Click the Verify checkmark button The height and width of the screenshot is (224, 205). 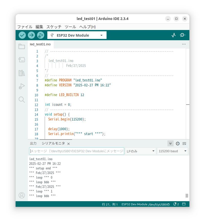tap(22, 35)
